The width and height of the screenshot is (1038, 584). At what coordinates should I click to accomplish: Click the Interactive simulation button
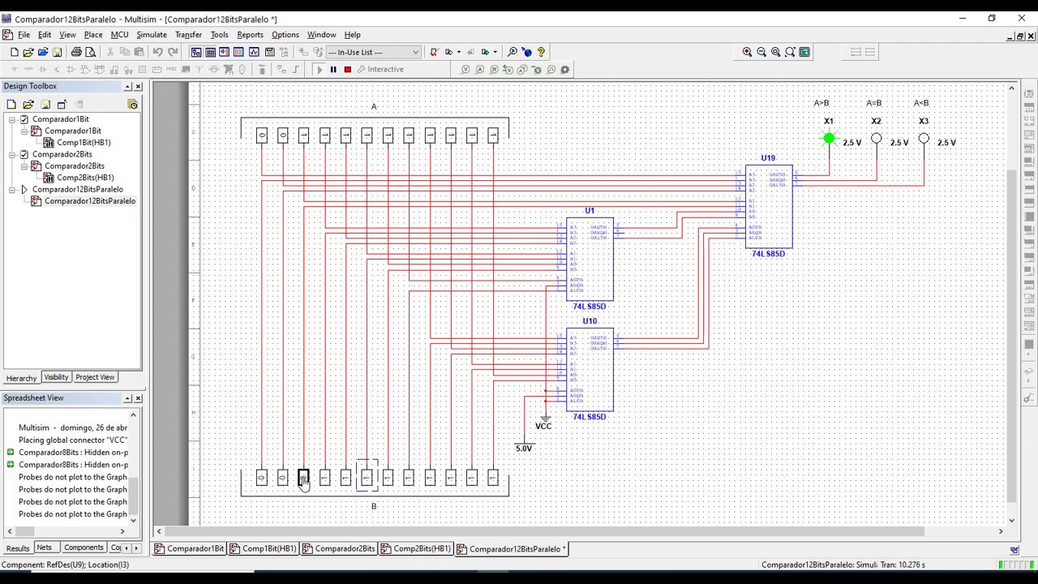(x=380, y=70)
